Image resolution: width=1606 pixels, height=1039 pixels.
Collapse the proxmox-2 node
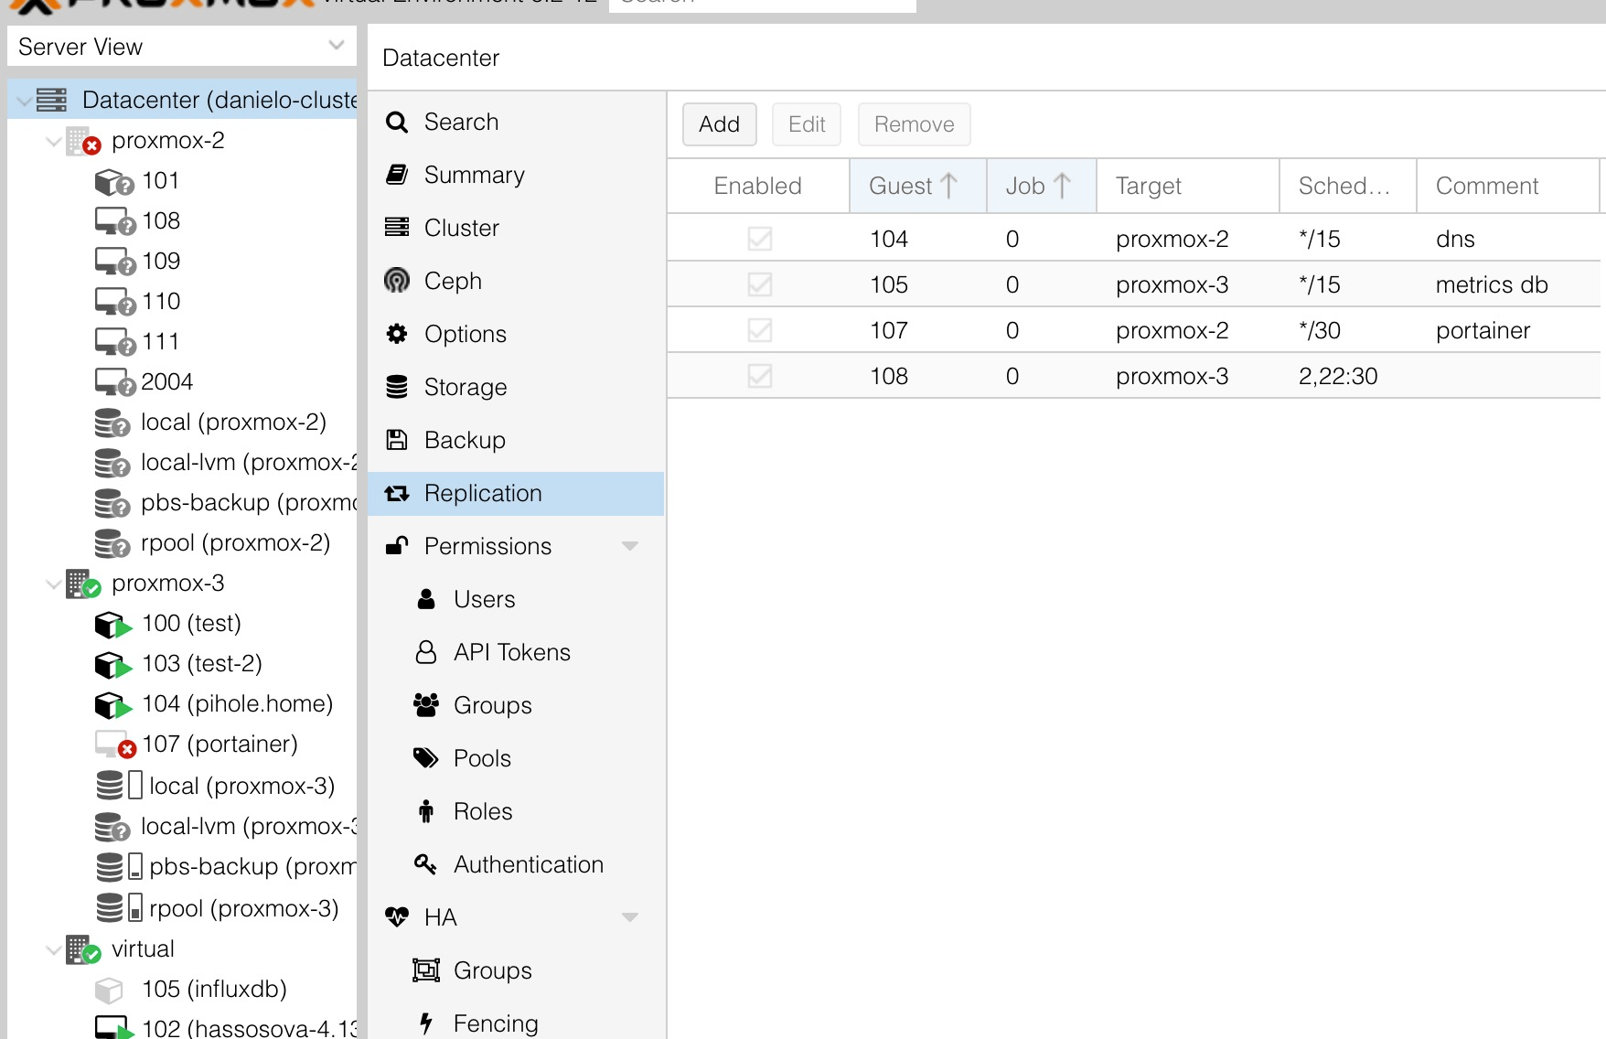[x=54, y=142]
